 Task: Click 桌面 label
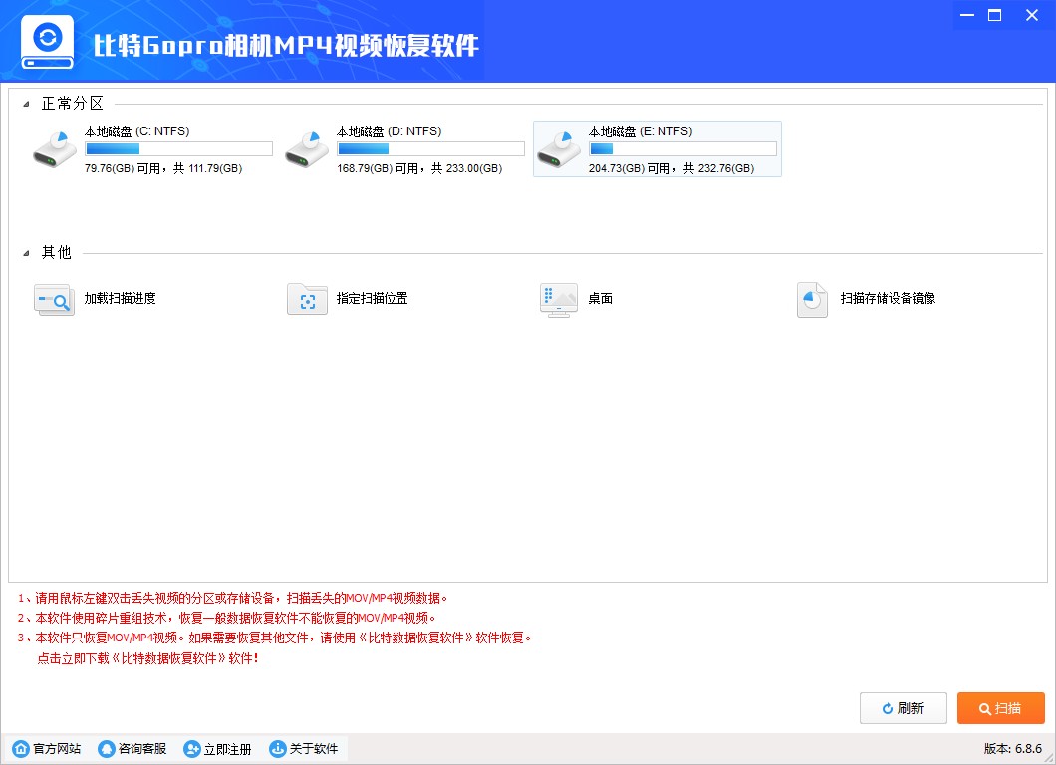(600, 298)
